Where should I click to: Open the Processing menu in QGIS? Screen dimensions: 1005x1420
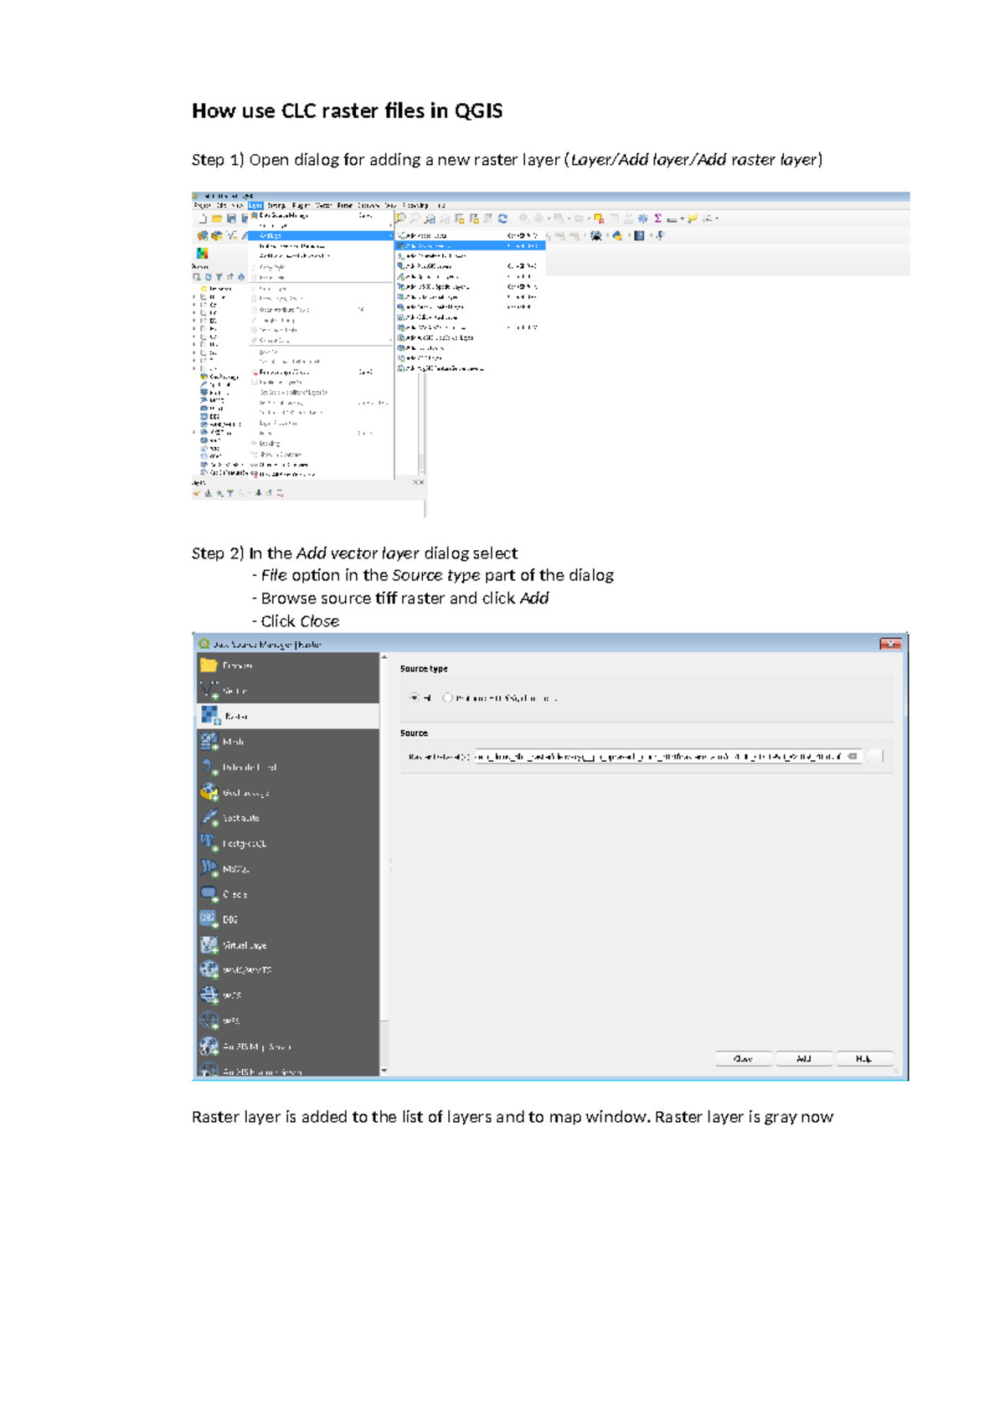(x=415, y=205)
